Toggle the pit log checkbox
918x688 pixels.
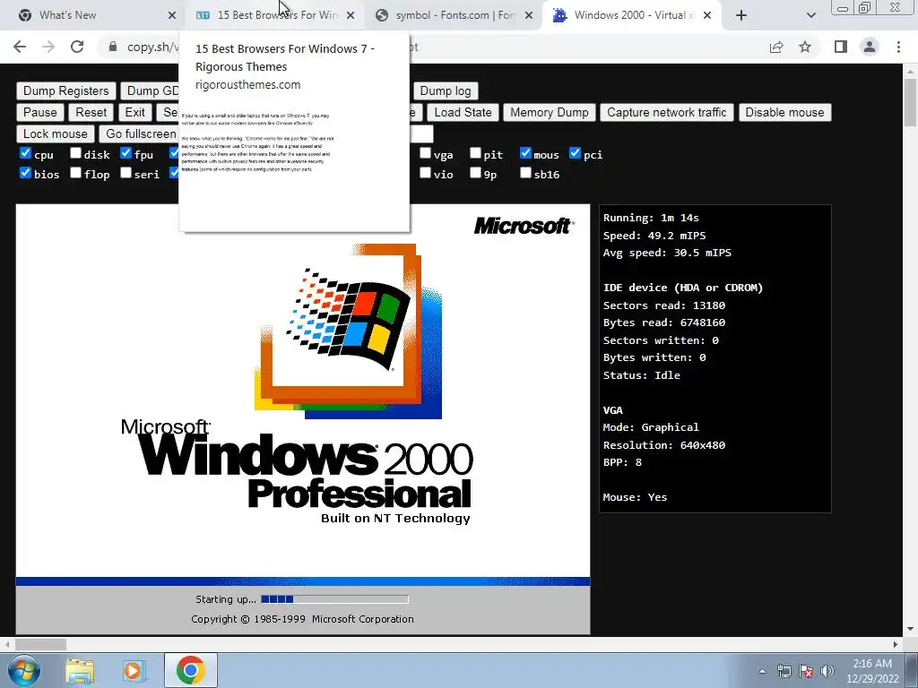(475, 153)
